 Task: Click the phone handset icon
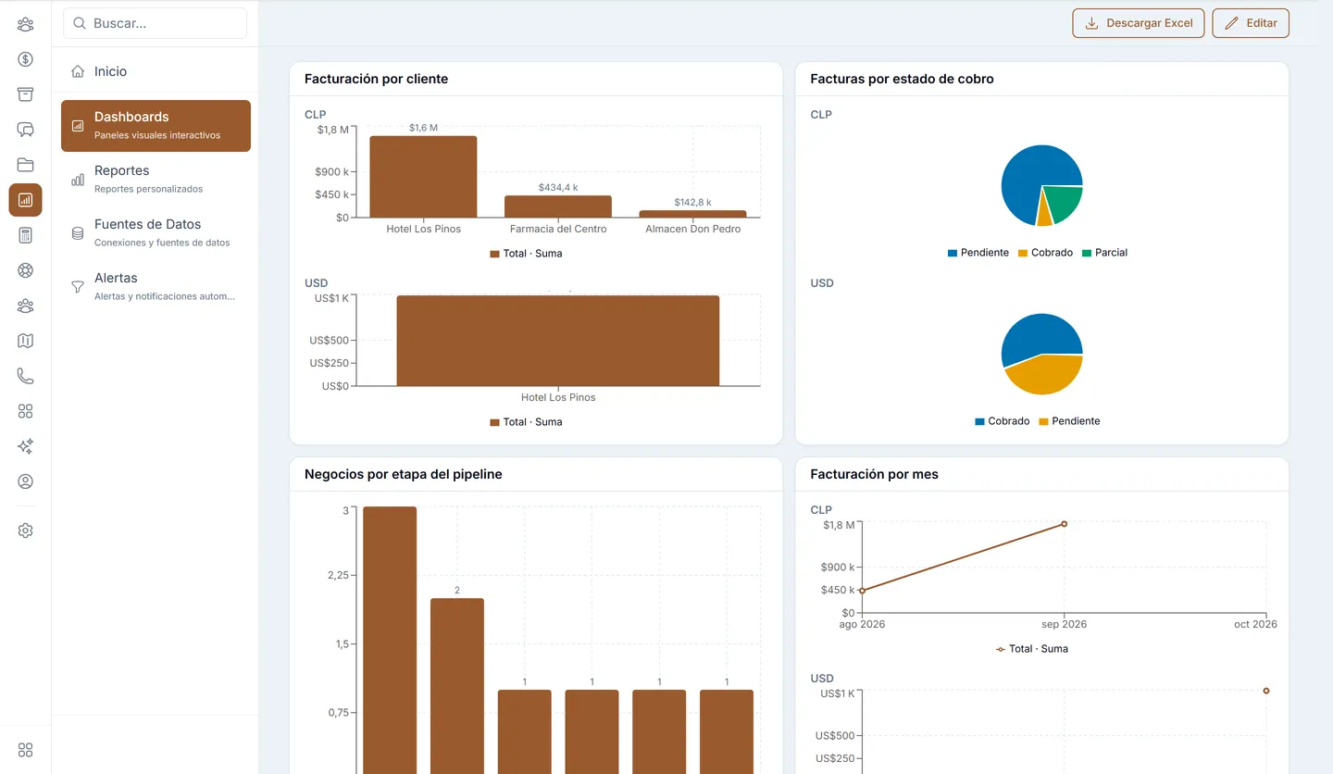[25, 376]
